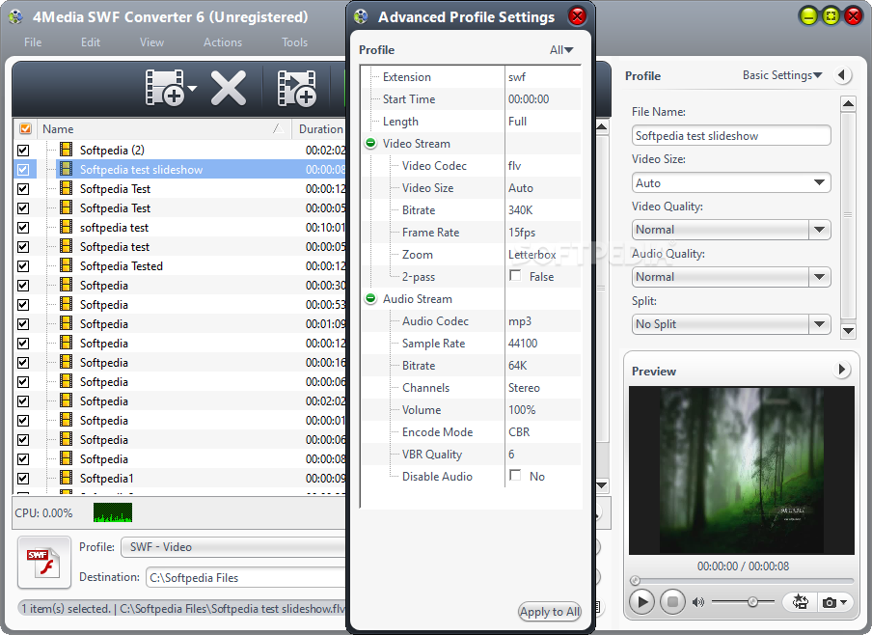Open the Video Quality dropdown
Viewport: 872px width, 635px height.
tap(819, 230)
